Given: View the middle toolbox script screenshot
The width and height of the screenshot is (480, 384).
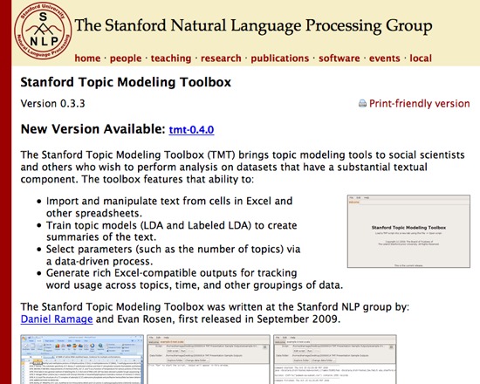Looking at the screenshot, I should [x=209, y=360].
